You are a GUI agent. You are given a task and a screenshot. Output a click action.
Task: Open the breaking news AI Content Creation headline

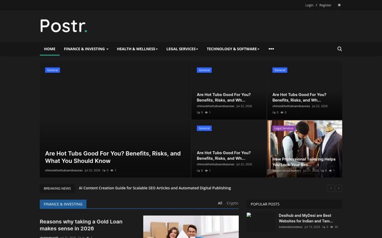(x=155, y=188)
